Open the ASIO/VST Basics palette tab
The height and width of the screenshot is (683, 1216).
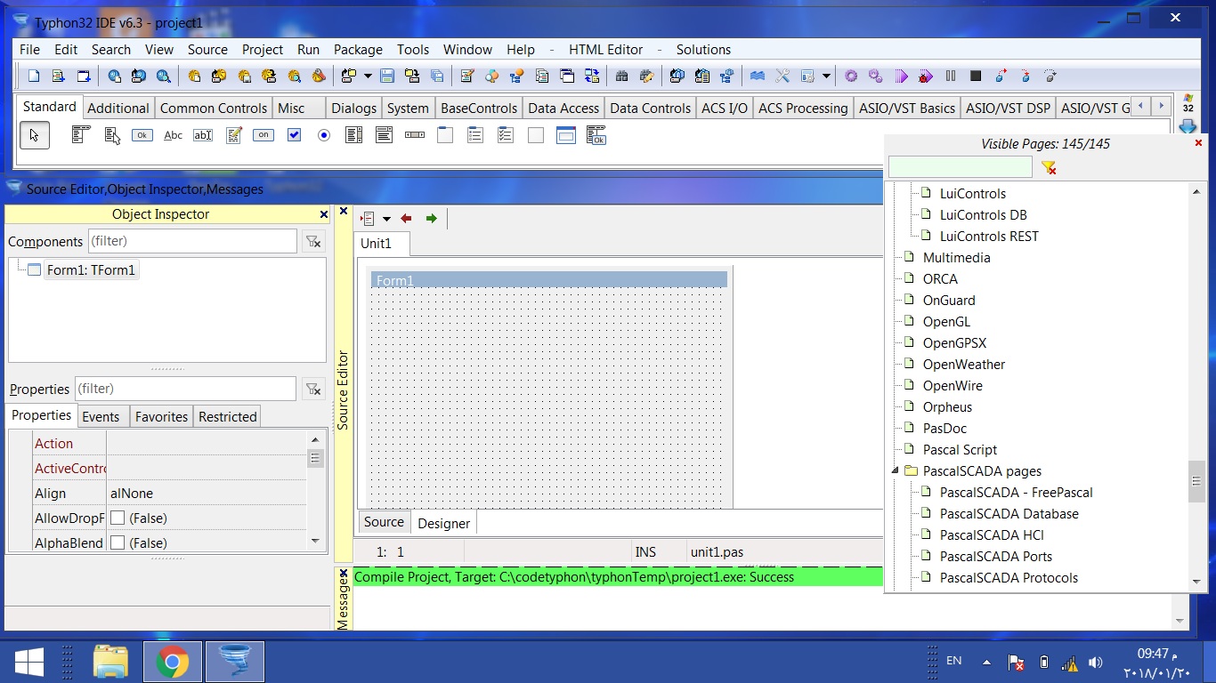[x=907, y=108]
